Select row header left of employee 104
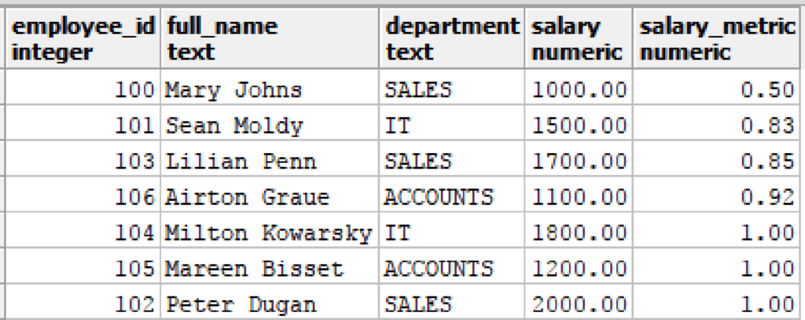This screenshot has width=805, height=320. point(2,231)
